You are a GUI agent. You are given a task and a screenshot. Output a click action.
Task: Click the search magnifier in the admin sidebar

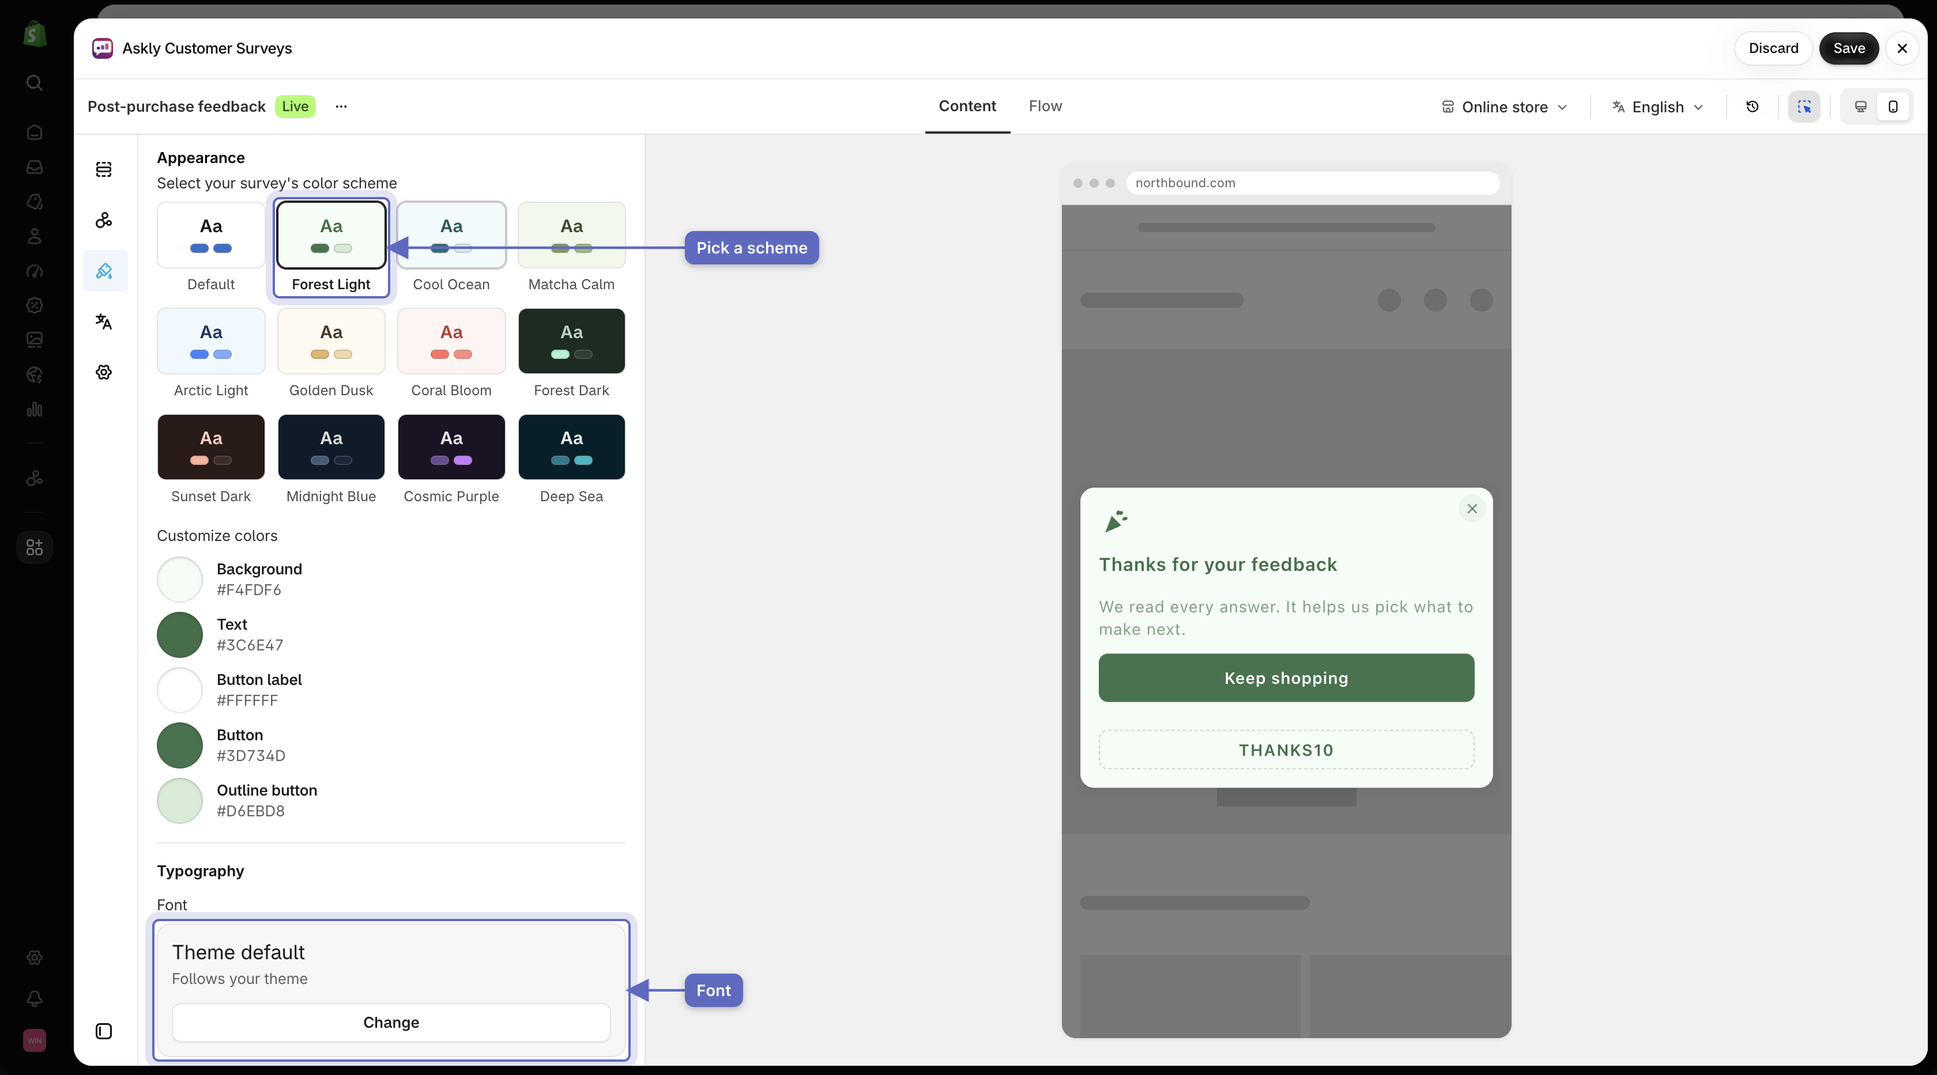click(x=35, y=82)
